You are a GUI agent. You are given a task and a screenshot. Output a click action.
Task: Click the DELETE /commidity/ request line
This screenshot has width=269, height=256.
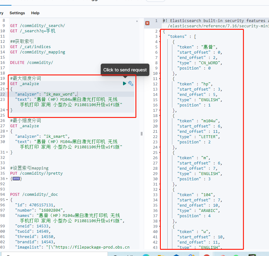click(32, 63)
